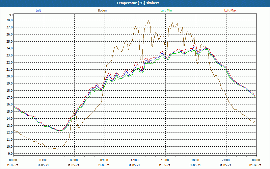
Task: Click the "18,0" y-axis value
Action: coord(10,91)
